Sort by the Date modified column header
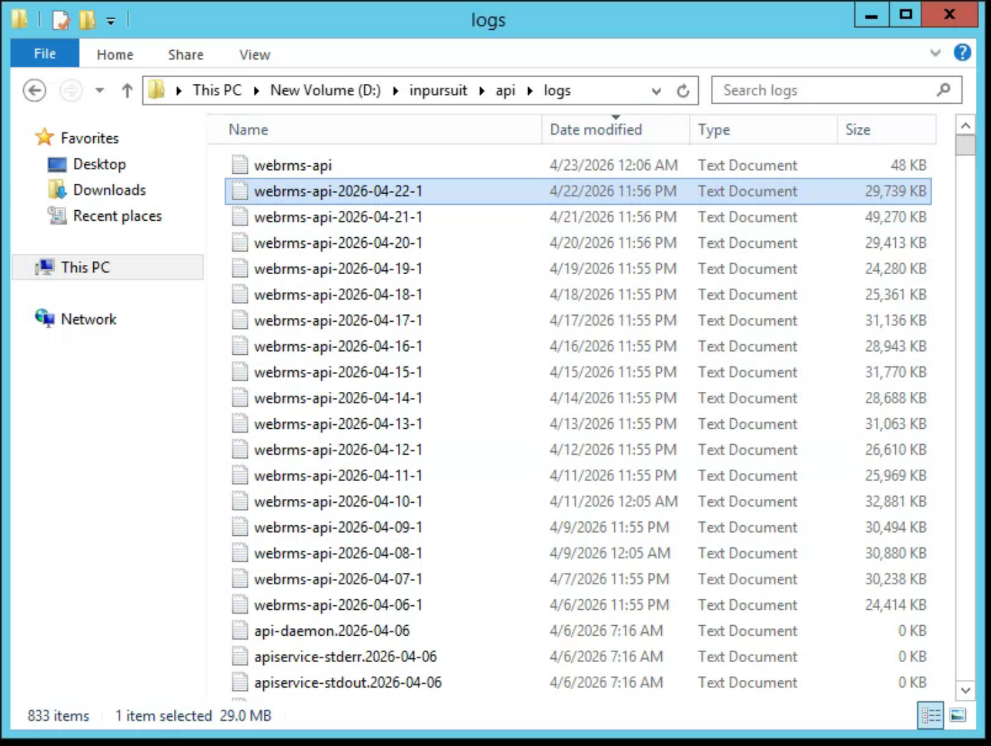This screenshot has height=746, width=991. [596, 130]
